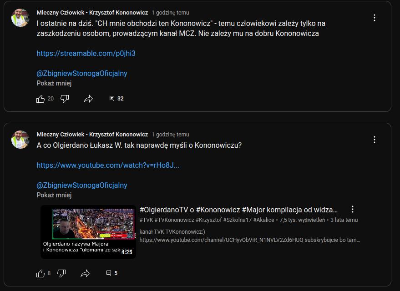Share the Olgierdano post
Screen dimensions: 400x291
pyautogui.click(x=85, y=273)
